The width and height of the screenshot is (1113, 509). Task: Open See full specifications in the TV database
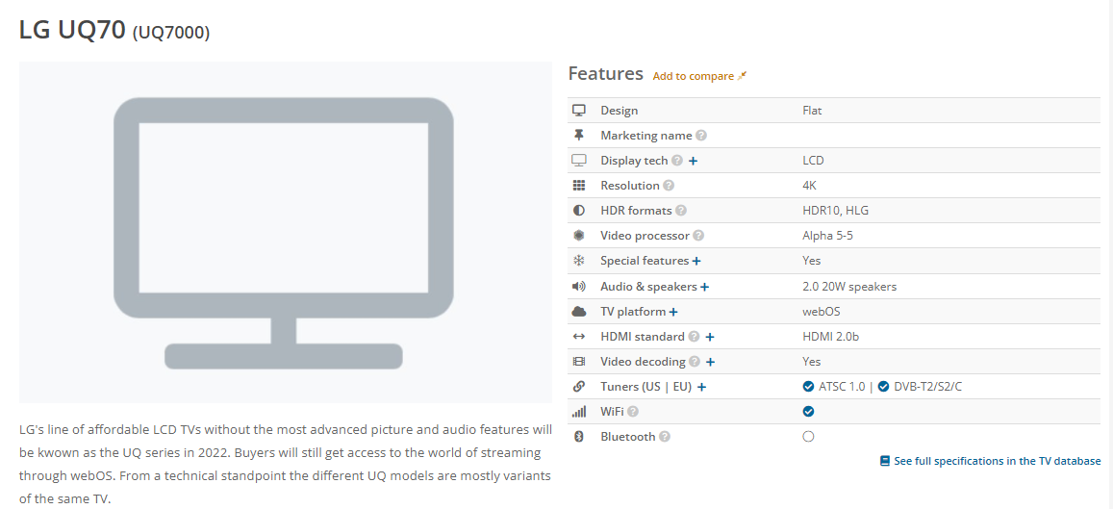pos(998,461)
